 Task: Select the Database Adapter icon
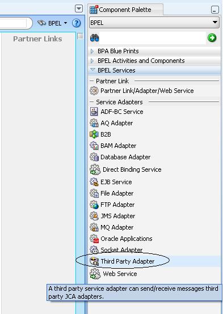coord(94,157)
